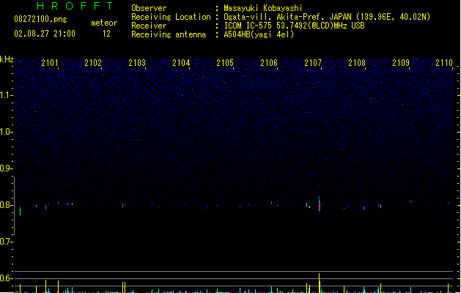
Task: Click time marker 2108
Action: pyautogui.click(x=357, y=63)
